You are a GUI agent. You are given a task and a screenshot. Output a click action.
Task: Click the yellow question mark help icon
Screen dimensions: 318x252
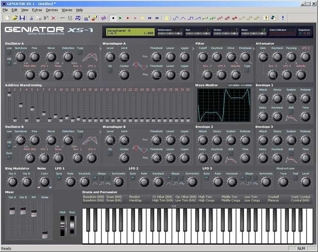click(x=266, y=18)
